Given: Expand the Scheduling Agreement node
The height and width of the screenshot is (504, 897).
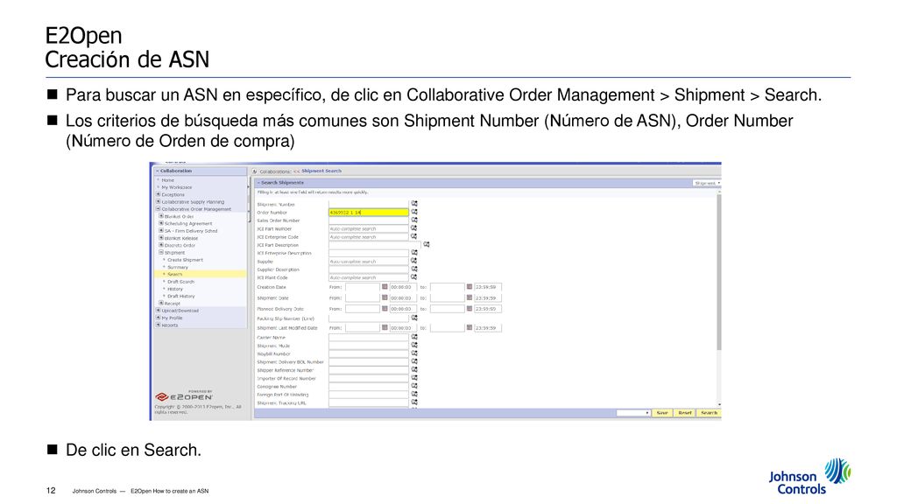Looking at the screenshot, I should (x=161, y=223).
